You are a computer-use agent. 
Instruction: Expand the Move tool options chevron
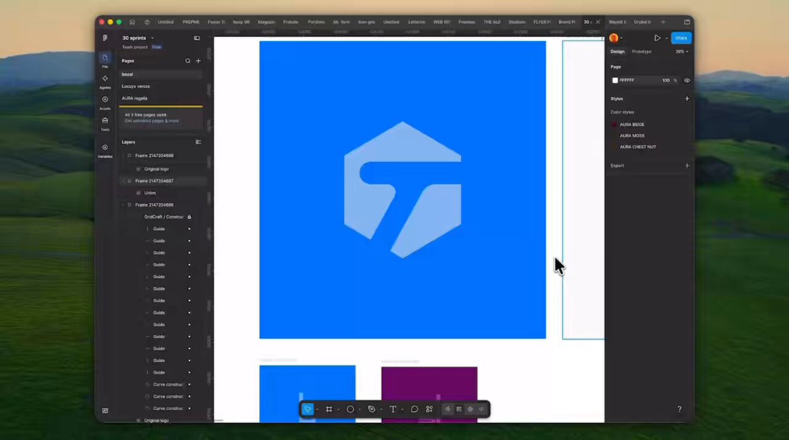coord(317,409)
